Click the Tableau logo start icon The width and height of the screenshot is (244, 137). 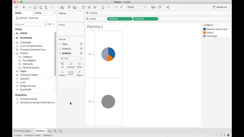(16, 7)
